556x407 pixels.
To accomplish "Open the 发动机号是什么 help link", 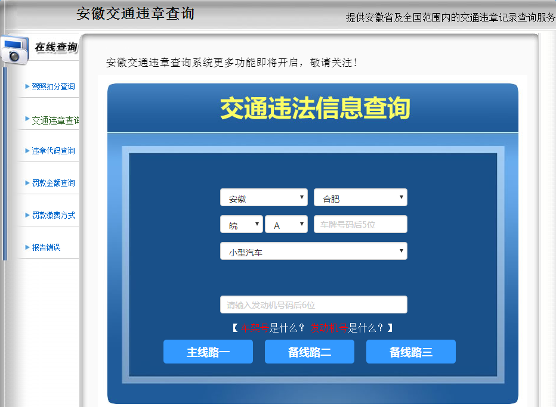I will click(329, 327).
